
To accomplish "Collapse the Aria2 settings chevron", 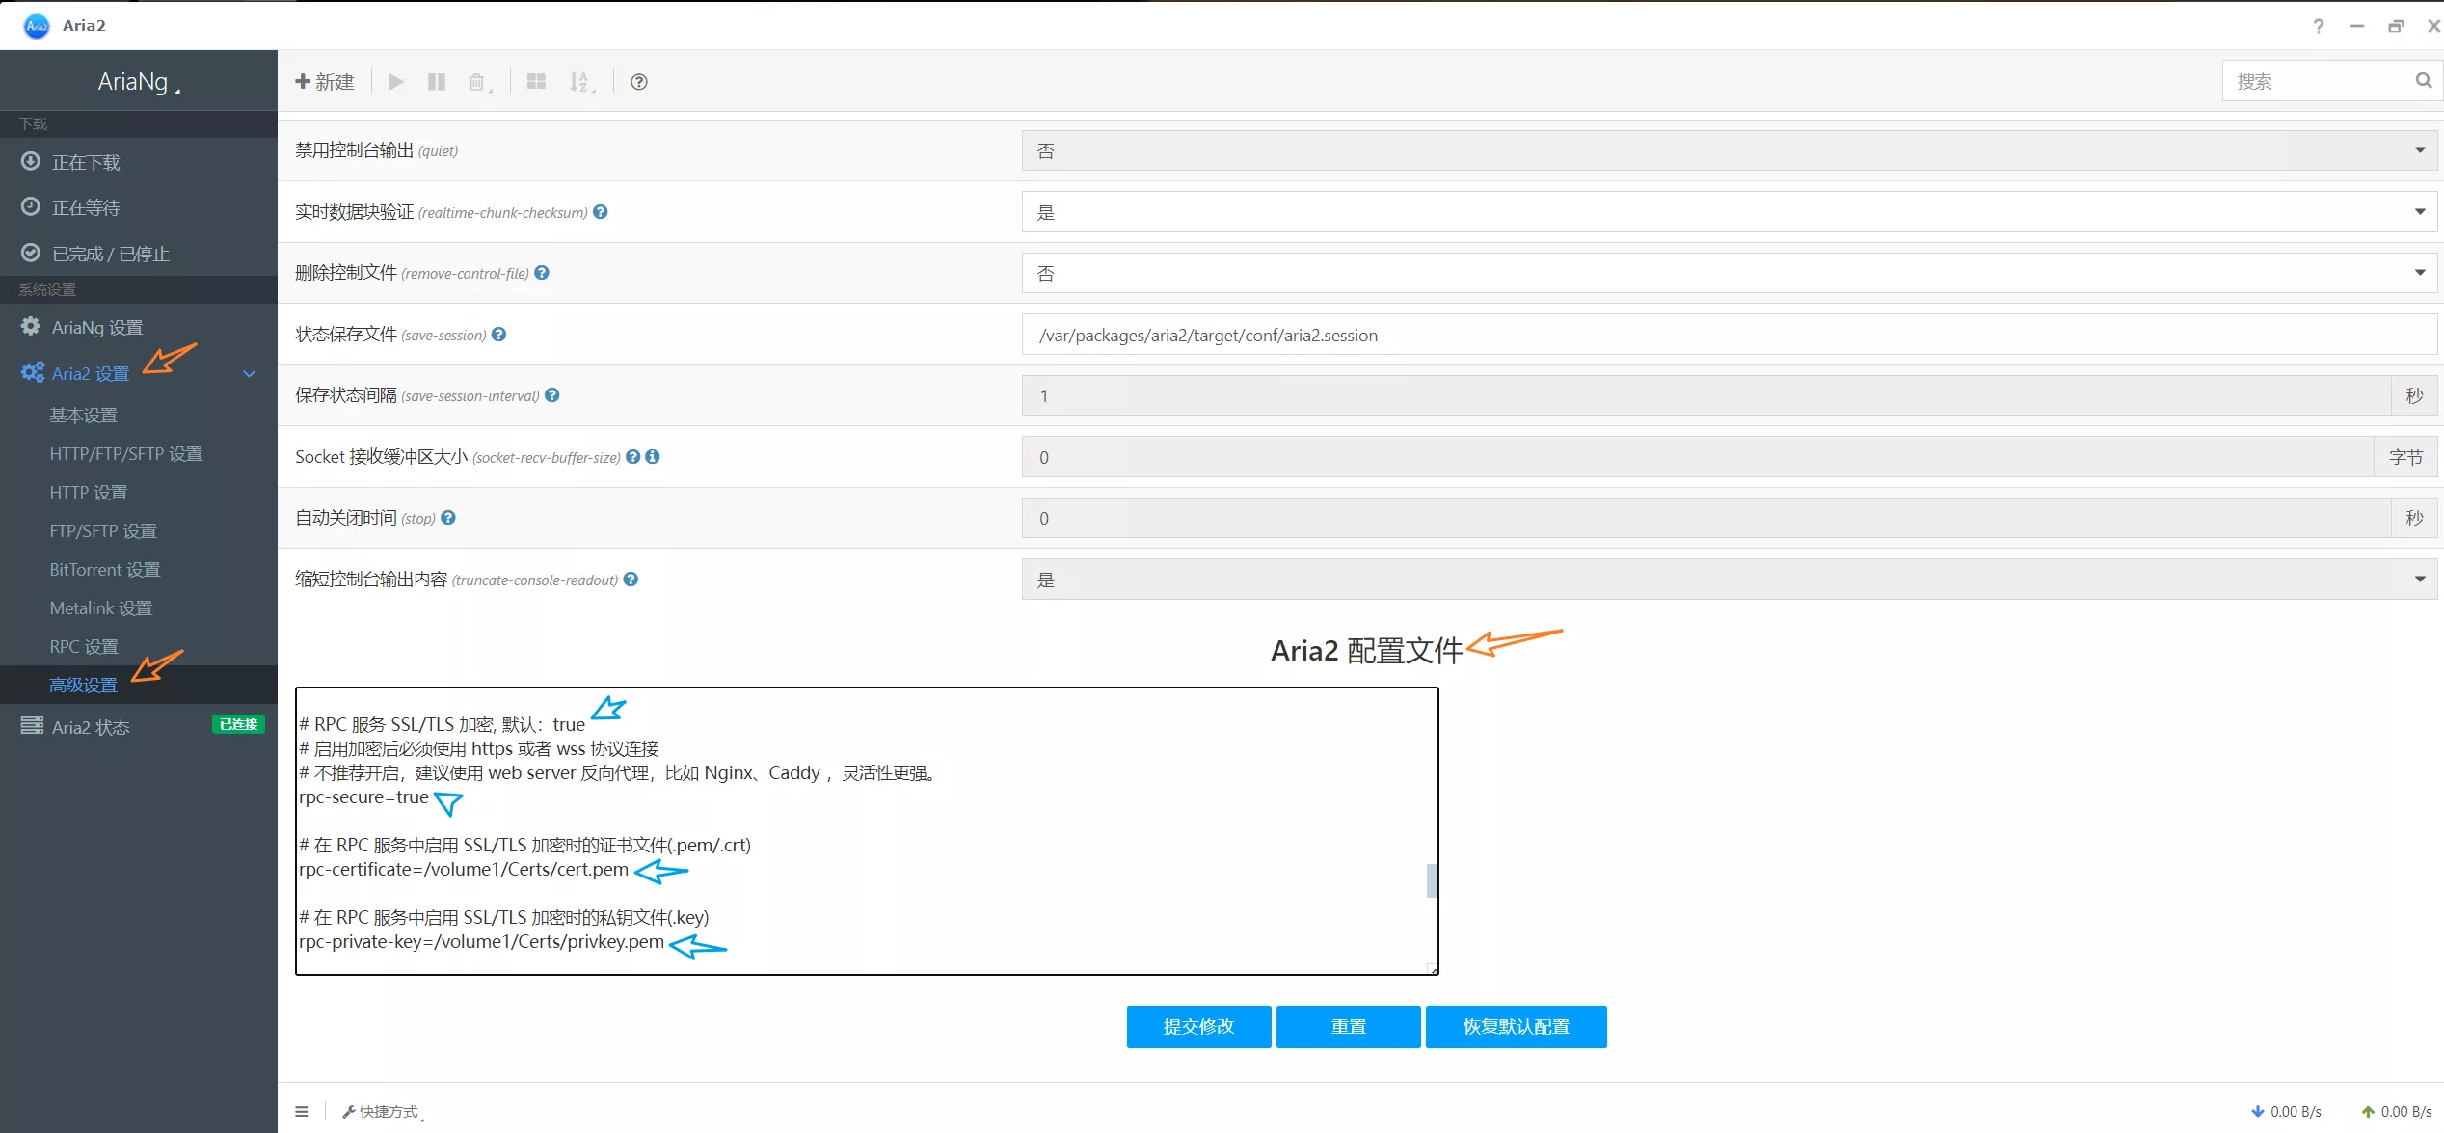I will pos(249,374).
